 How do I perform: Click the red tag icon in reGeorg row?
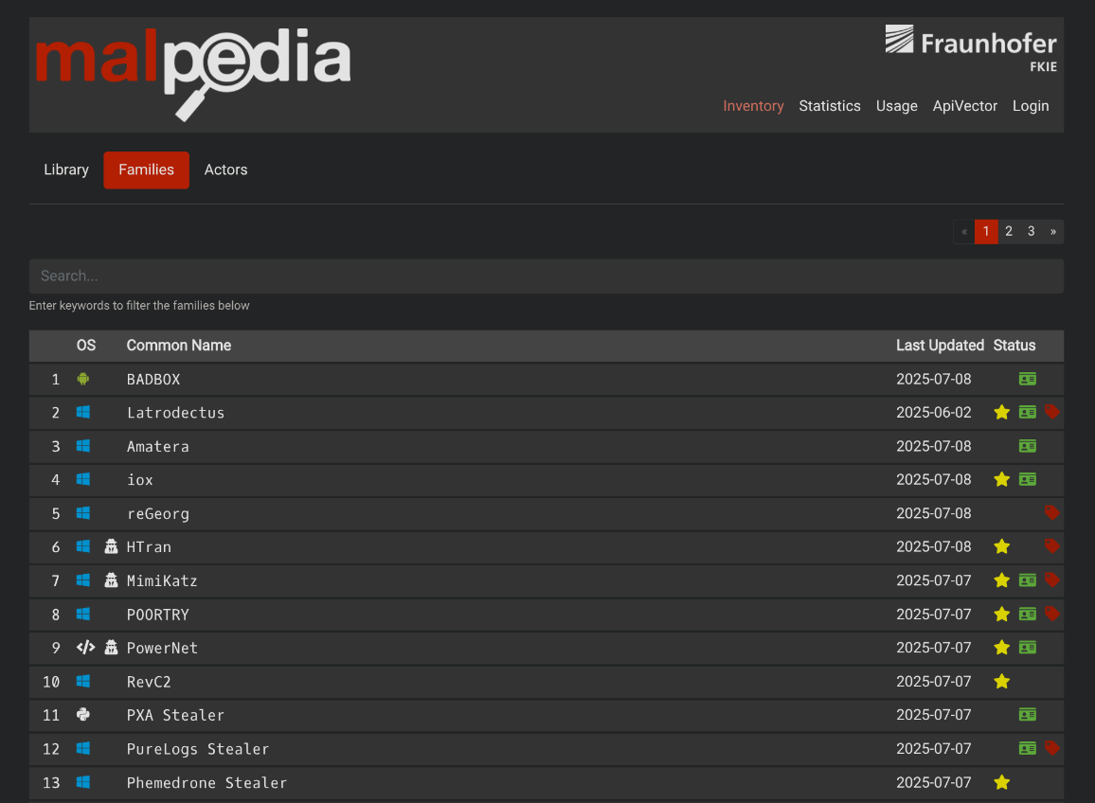click(x=1051, y=513)
